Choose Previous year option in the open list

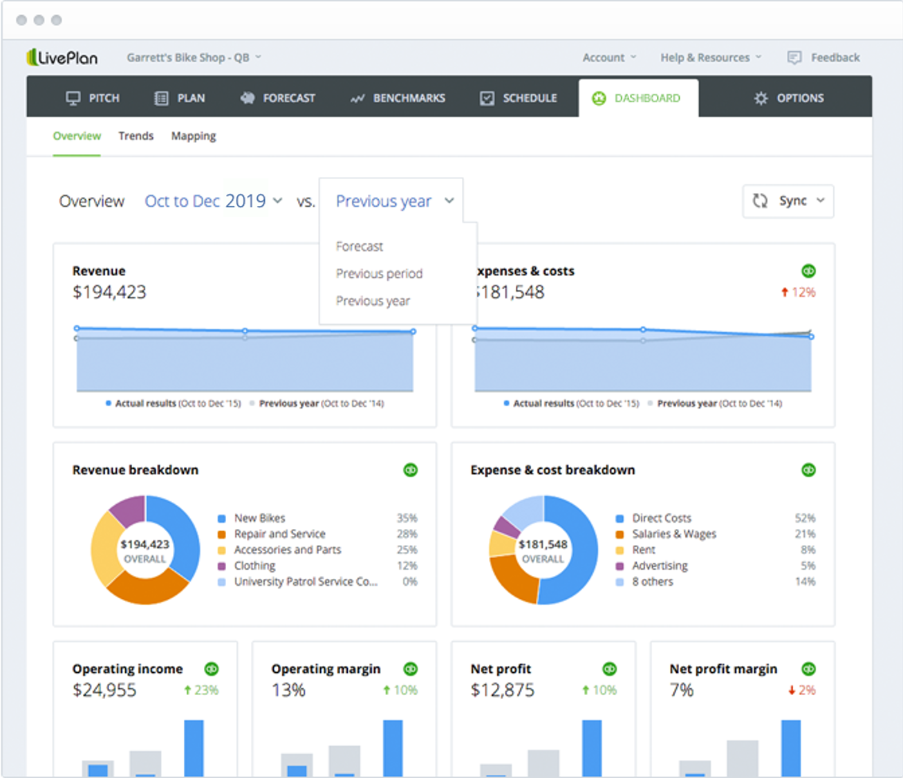pos(373,301)
